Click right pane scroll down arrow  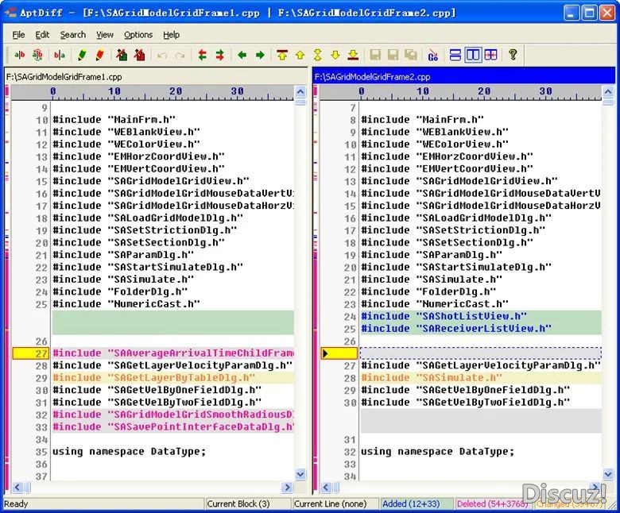tap(608, 474)
